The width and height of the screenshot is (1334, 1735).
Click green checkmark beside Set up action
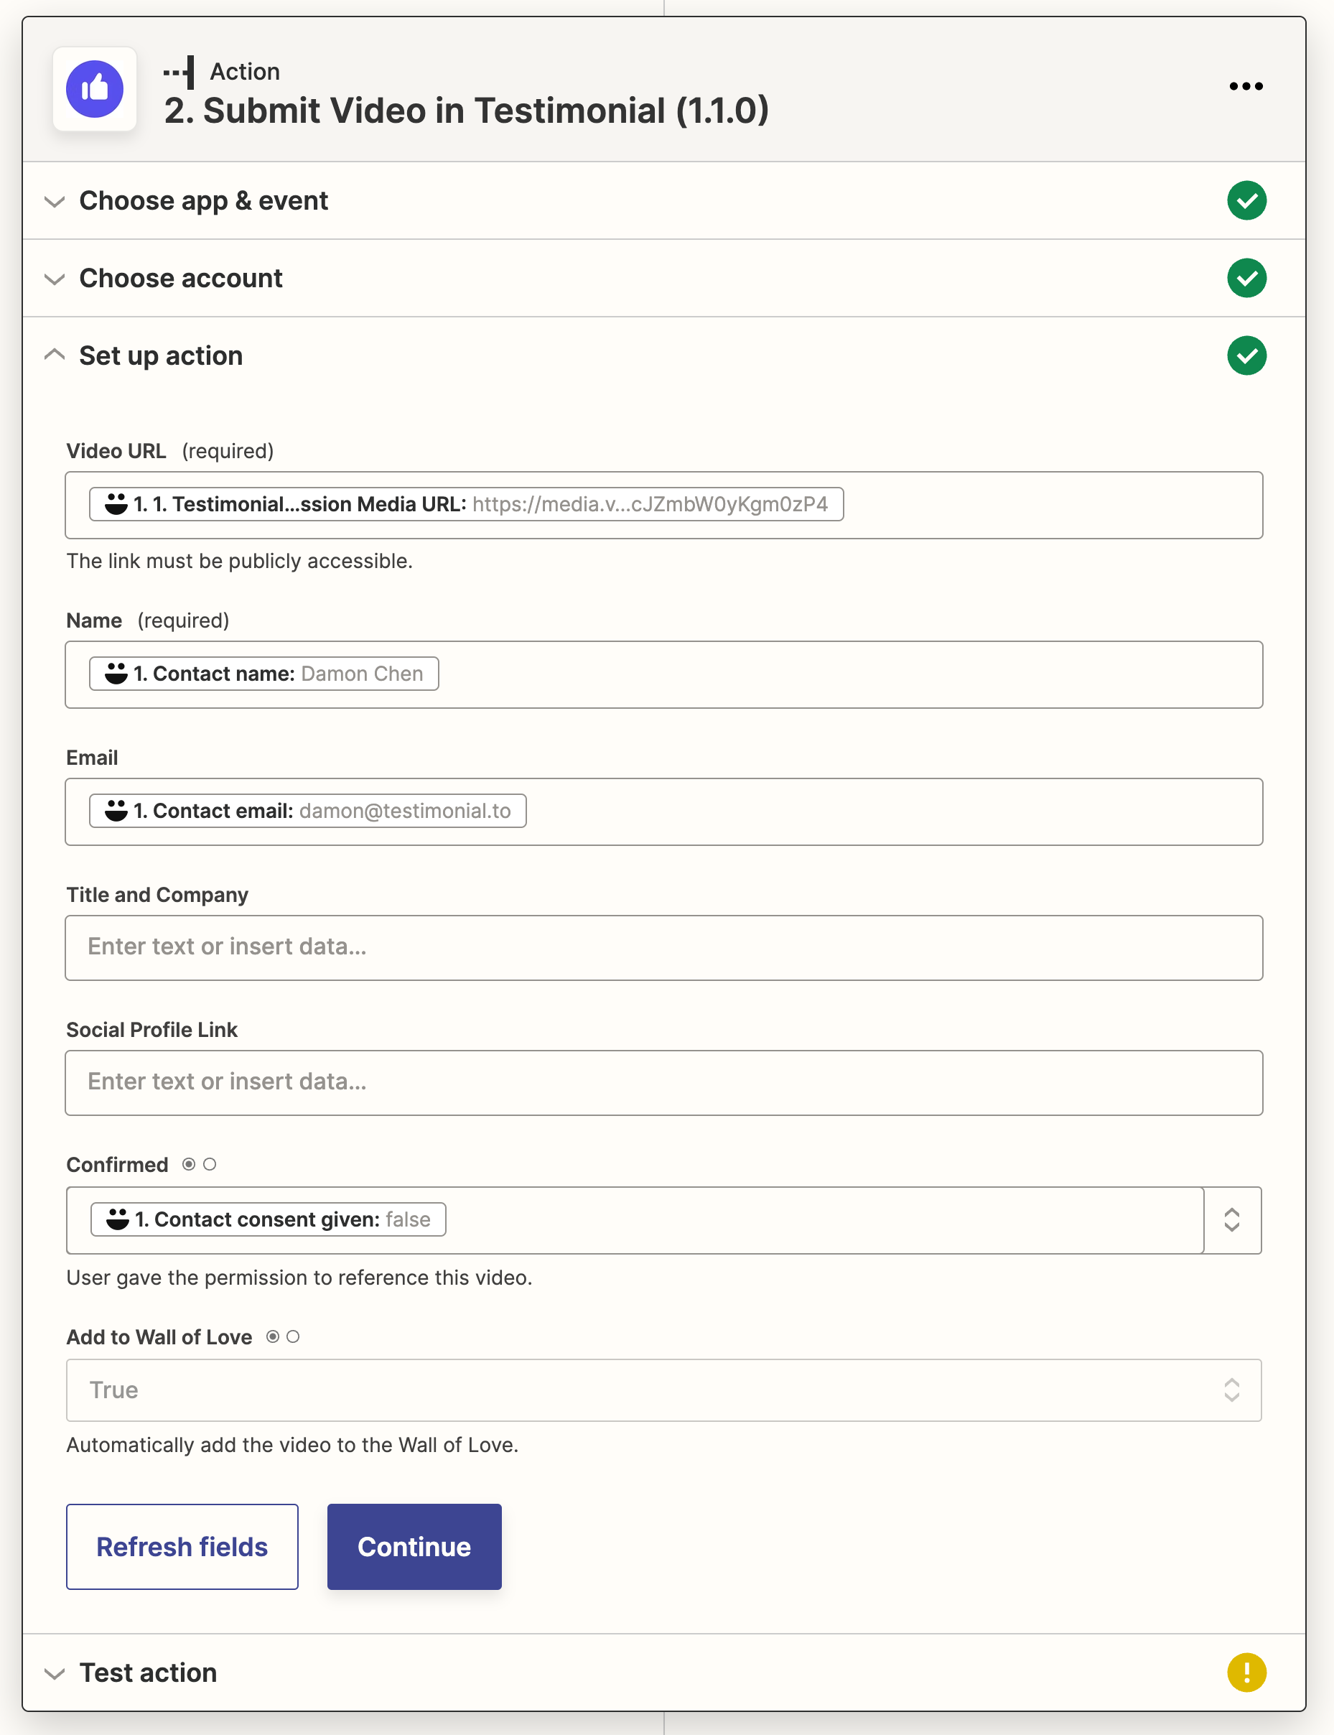coord(1246,355)
